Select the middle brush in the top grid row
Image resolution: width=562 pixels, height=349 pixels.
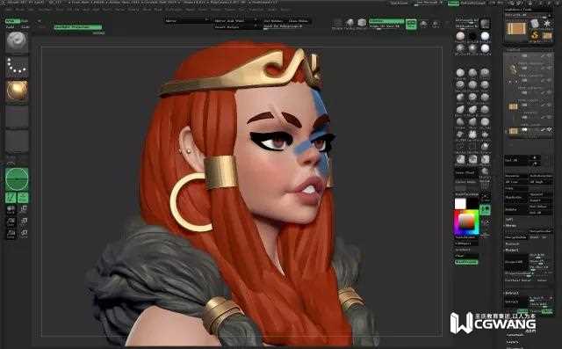[x=472, y=73]
